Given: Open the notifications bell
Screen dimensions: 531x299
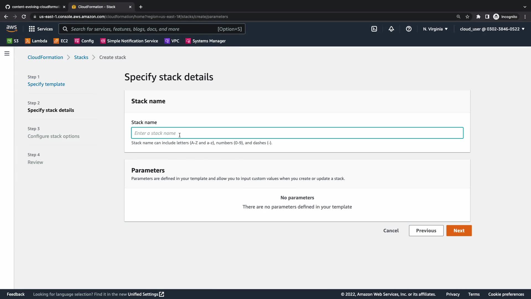Looking at the screenshot, I should (391, 29).
